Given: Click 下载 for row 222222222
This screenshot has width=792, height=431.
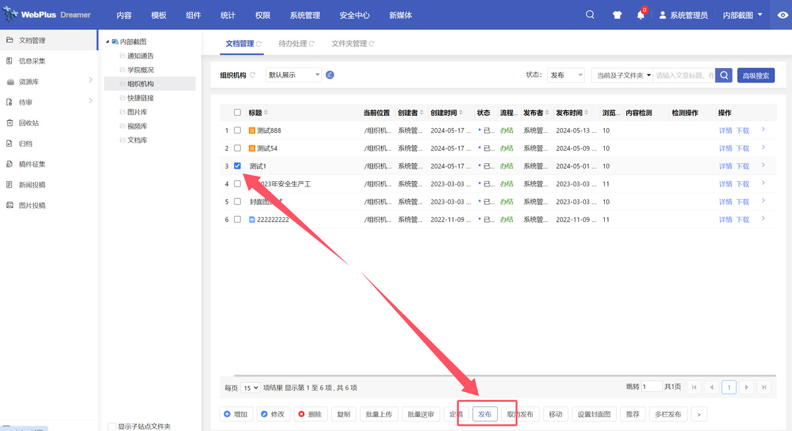Looking at the screenshot, I should pos(742,219).
